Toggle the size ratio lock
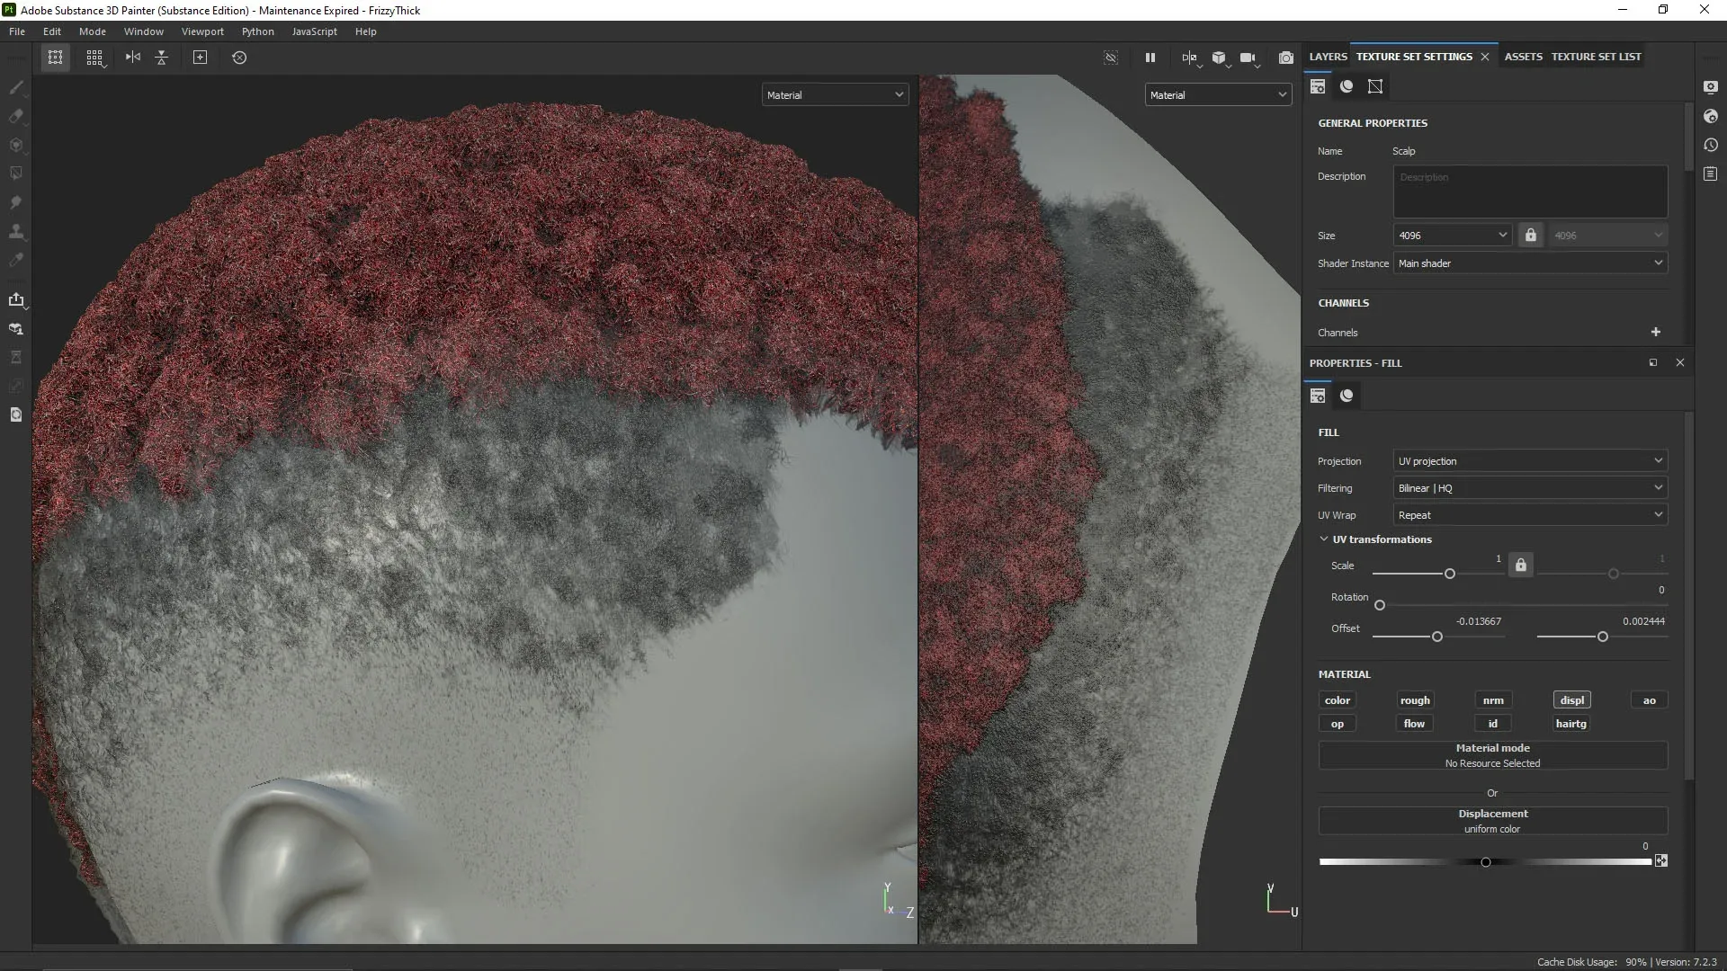Screen dimensions: 1727x971 pos(1530,235)
